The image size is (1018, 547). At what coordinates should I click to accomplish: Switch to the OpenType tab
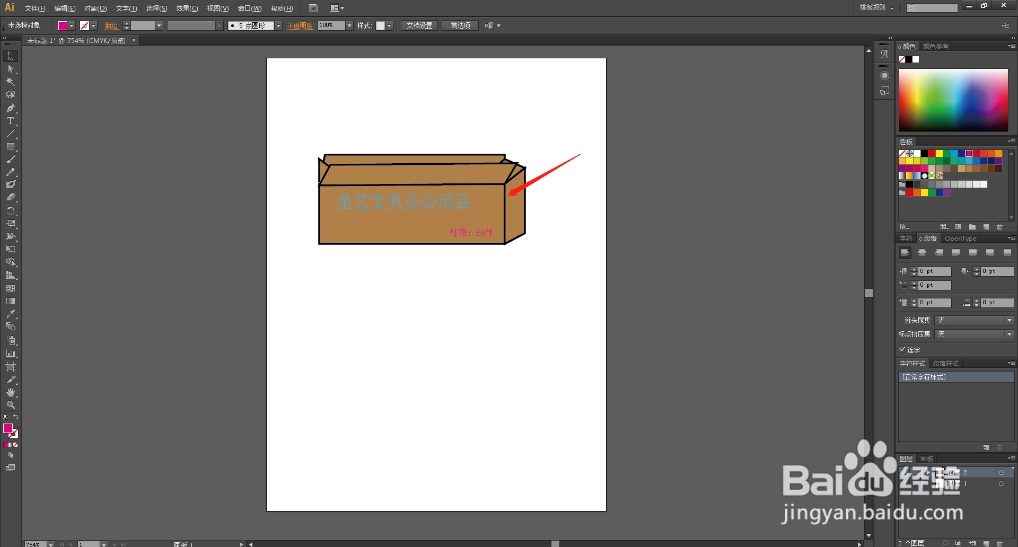(x=960, y=239)
